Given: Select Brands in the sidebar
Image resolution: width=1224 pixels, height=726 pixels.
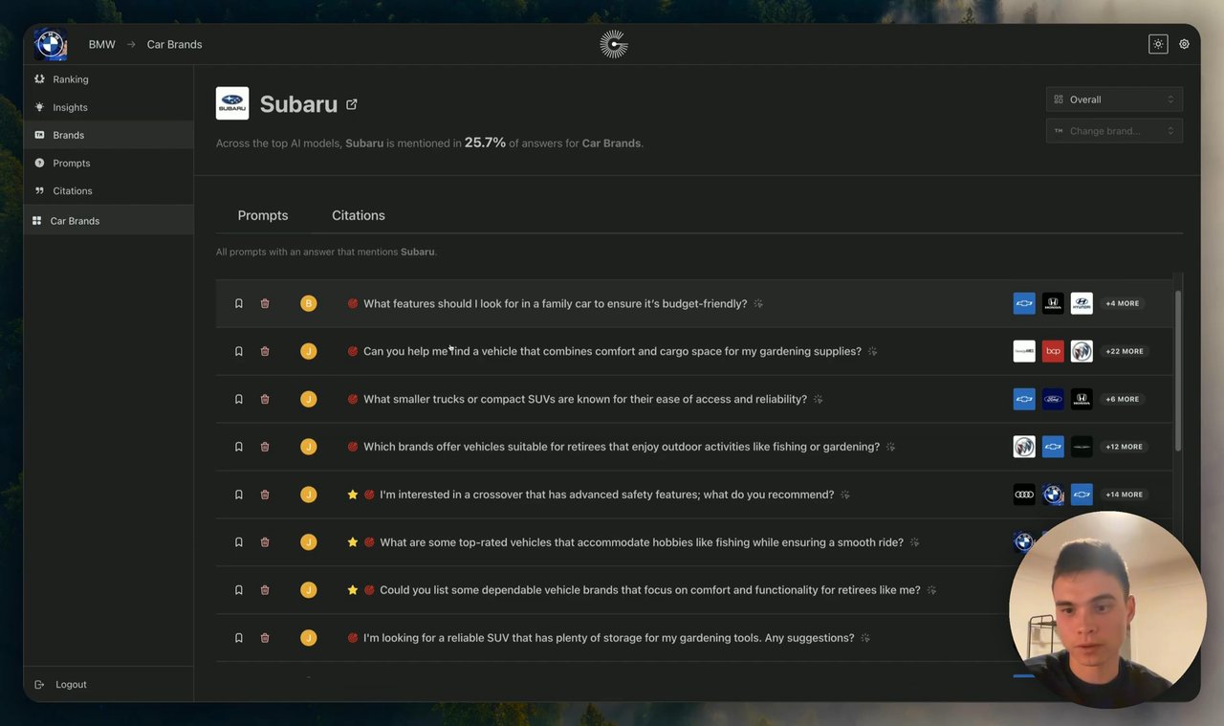Looking at the screenshot, I should coord(108,135).
